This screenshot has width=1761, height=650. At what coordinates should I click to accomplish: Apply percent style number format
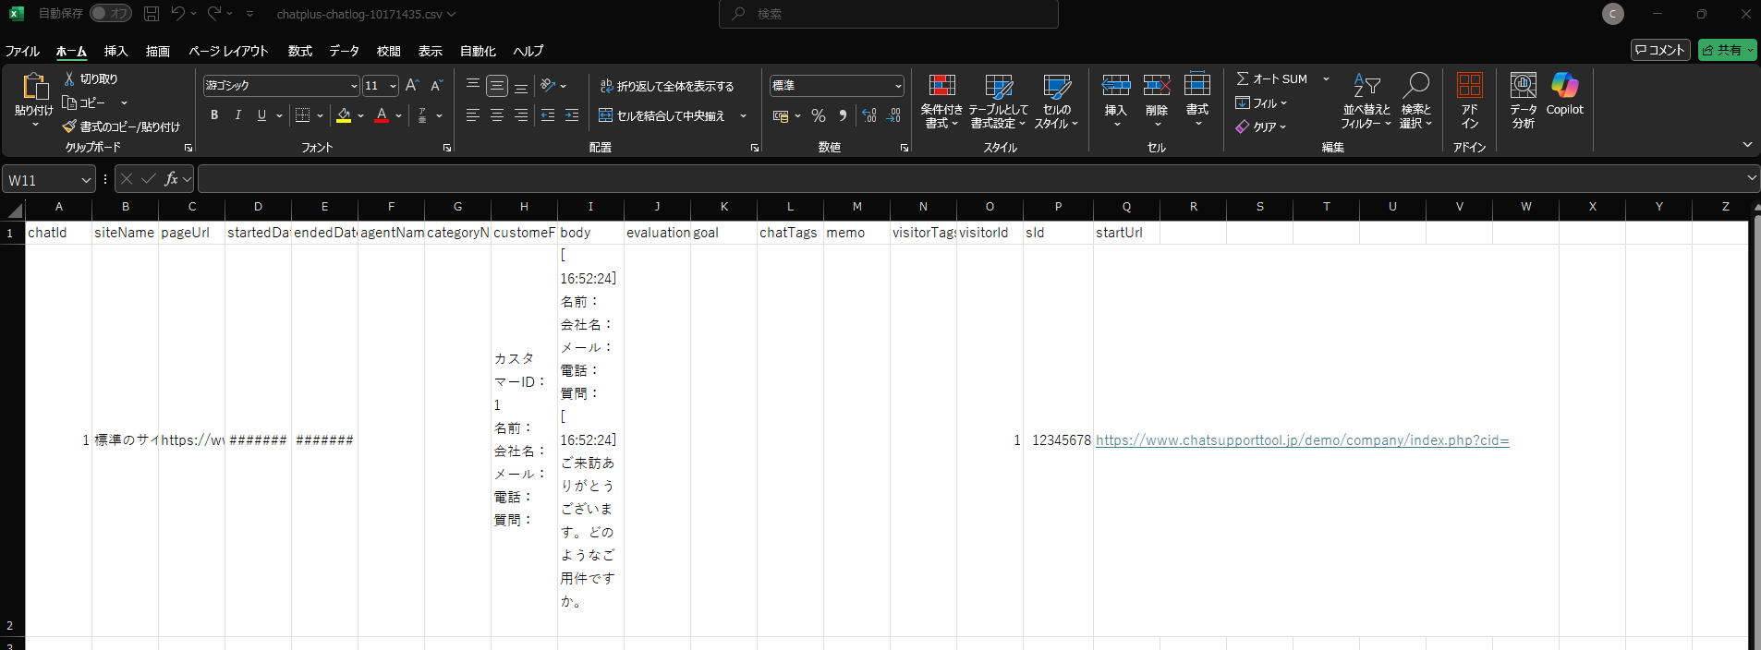click(818, 115)
